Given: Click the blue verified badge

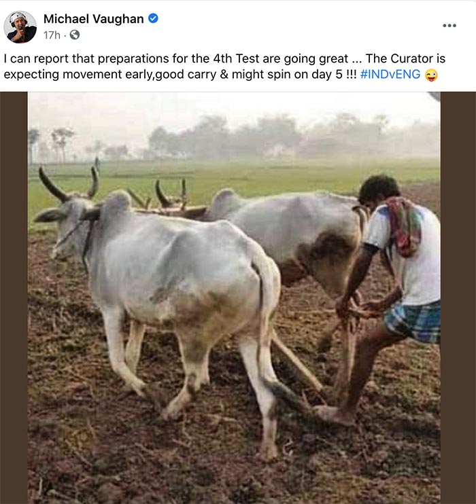Looking at the screenshot, I should click(x=153, y=18).
